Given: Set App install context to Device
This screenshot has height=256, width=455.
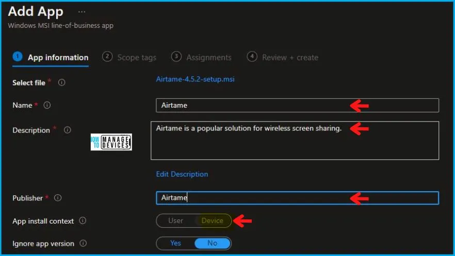Looking at the screenshot, I should [x=213, y=220].
